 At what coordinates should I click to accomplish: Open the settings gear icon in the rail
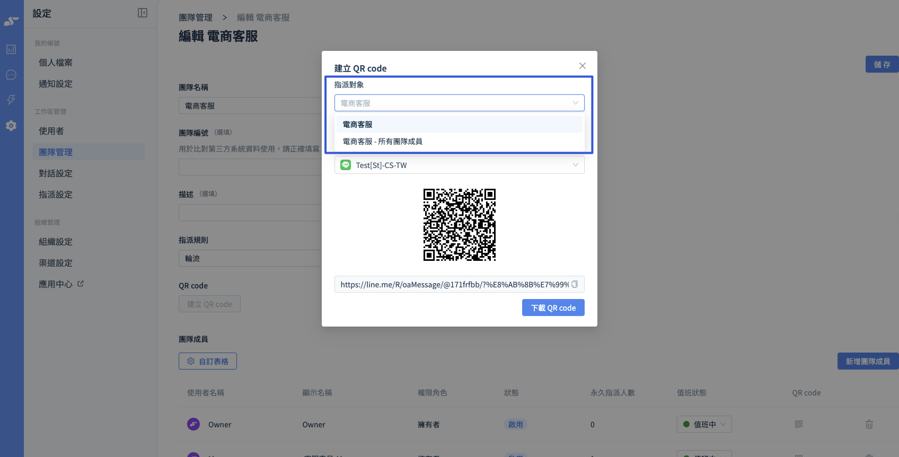point(11,126)
